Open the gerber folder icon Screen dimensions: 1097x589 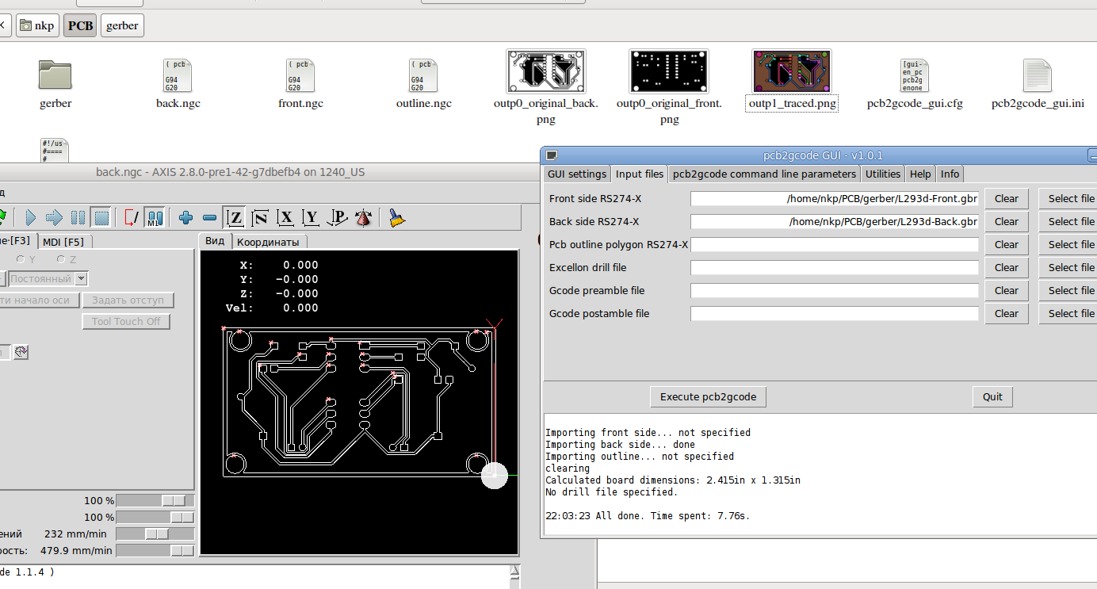coord(55,75)
